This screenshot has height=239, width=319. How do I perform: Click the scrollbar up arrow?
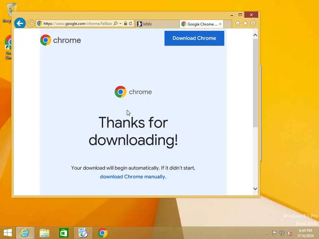[255, 35]
